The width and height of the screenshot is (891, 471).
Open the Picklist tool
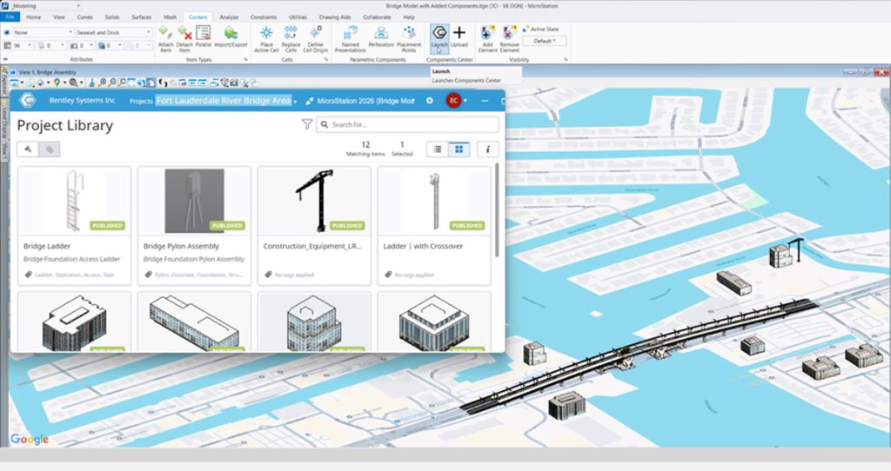coord(204,33)
